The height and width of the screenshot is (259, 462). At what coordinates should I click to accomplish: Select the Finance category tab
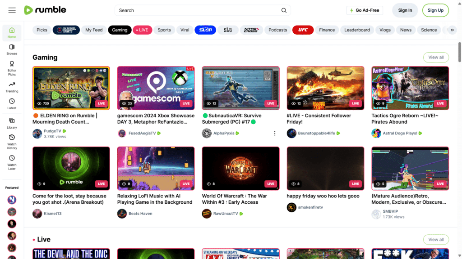pyautogui.click(x=327, y=30)
